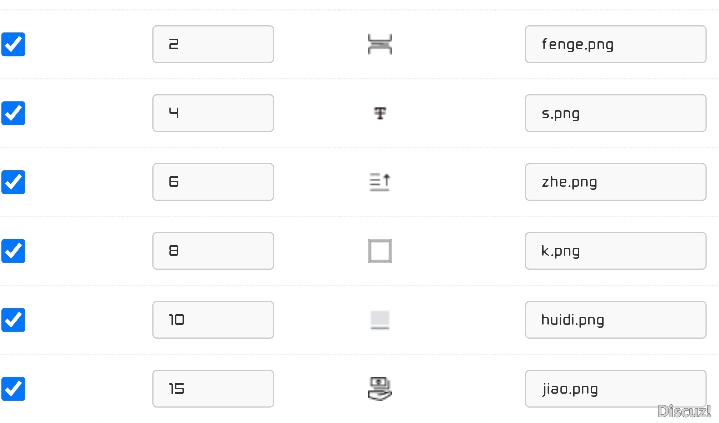Toggle the checkbox for huidi.png row
The height and width of the screenshot is (423, 719).
tap(13, 320)
